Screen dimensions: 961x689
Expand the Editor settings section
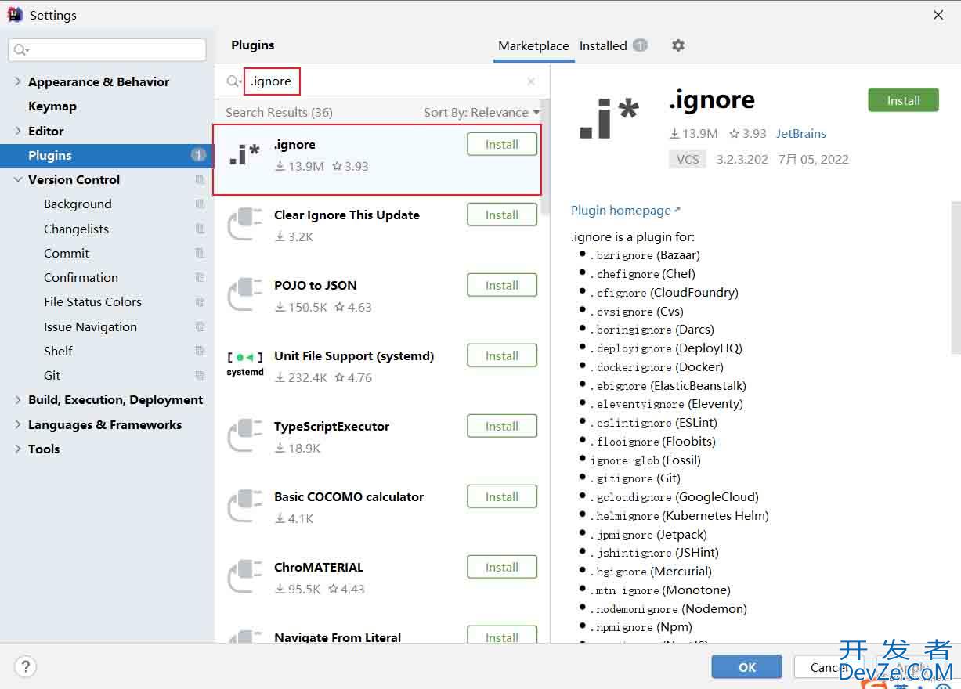(x=18, y=131)
